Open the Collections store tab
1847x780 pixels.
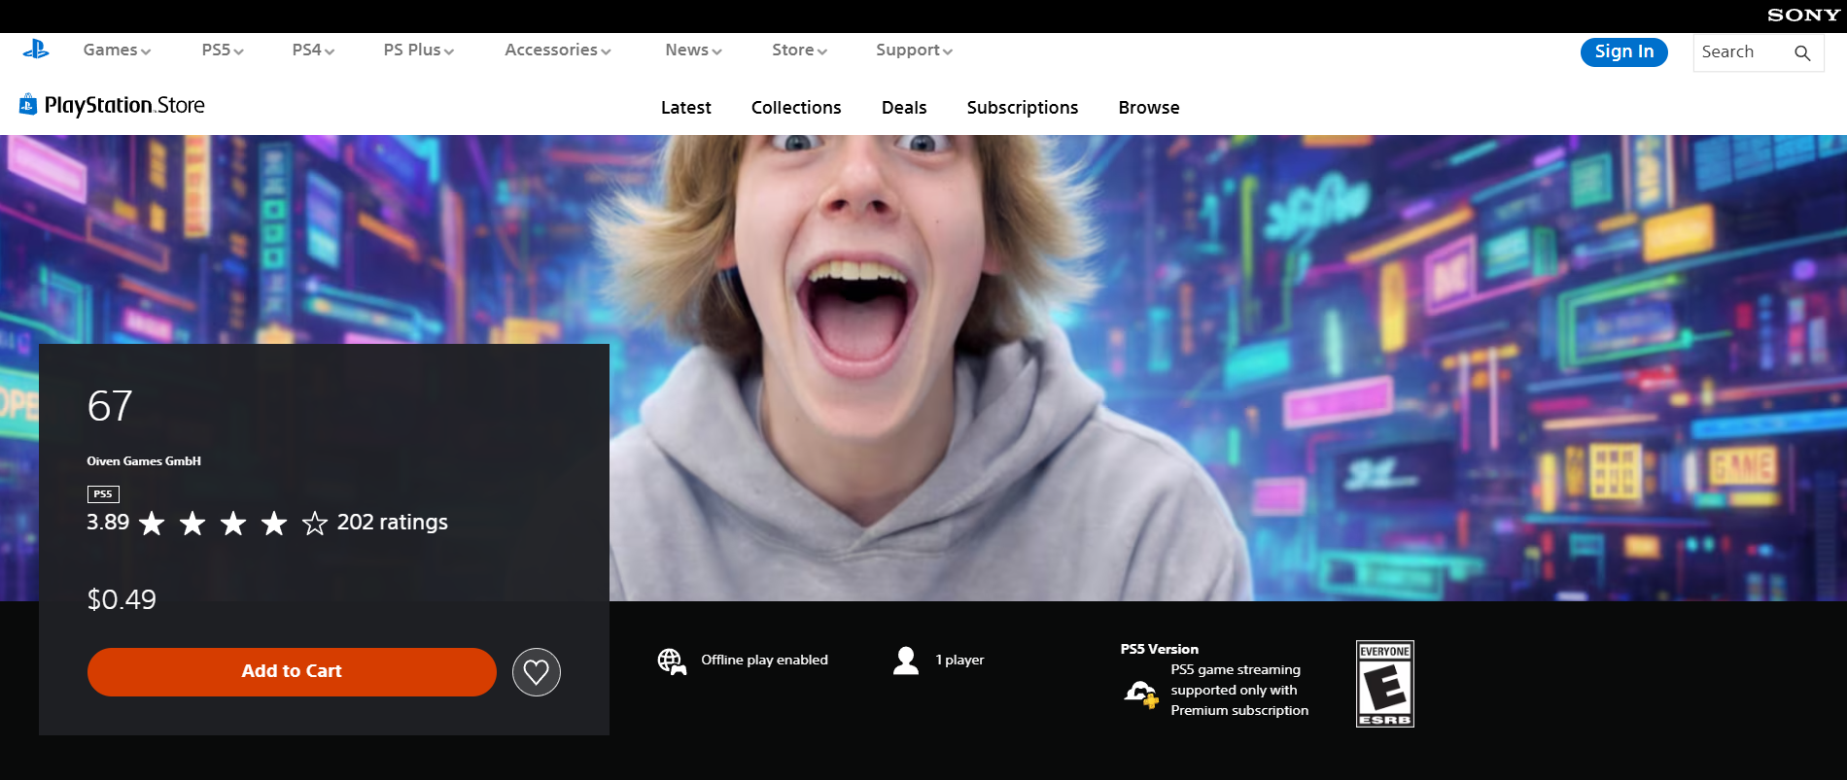[x=796, y=108]
